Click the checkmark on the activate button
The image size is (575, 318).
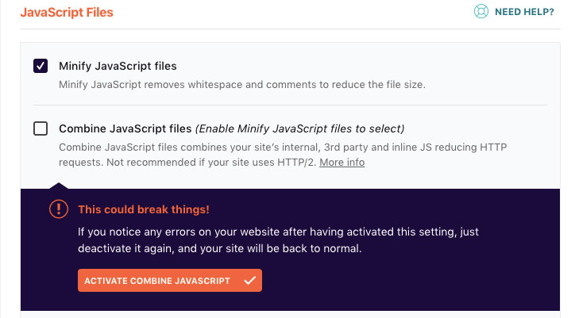[x=250, y=281]
